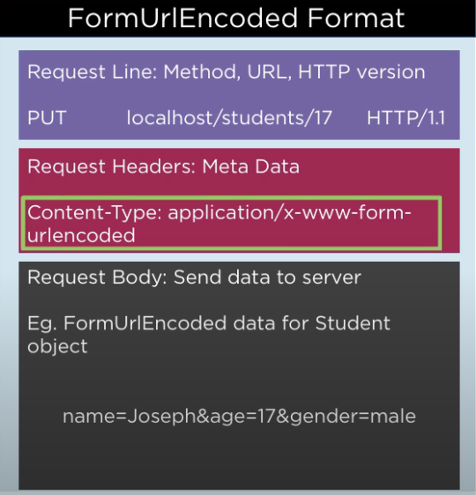Click the FormUrlEncoded Format slide title

click(236, 18)
